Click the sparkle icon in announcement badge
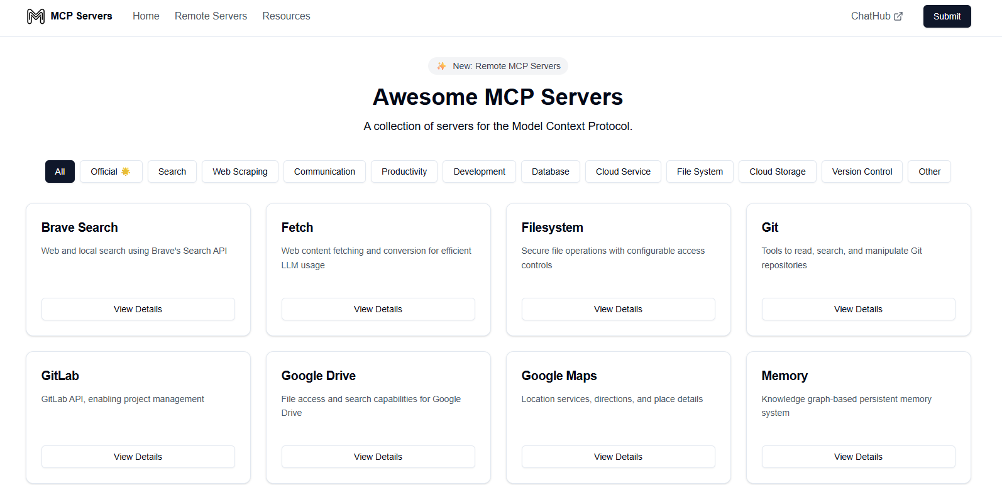 click(x=442, y=66)
